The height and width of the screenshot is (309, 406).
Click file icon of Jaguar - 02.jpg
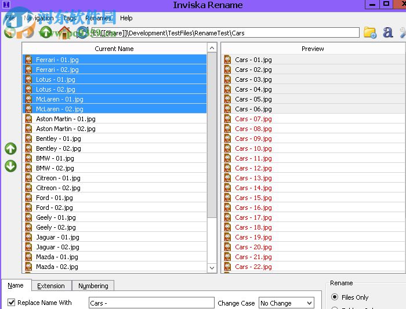coord(28,247)
